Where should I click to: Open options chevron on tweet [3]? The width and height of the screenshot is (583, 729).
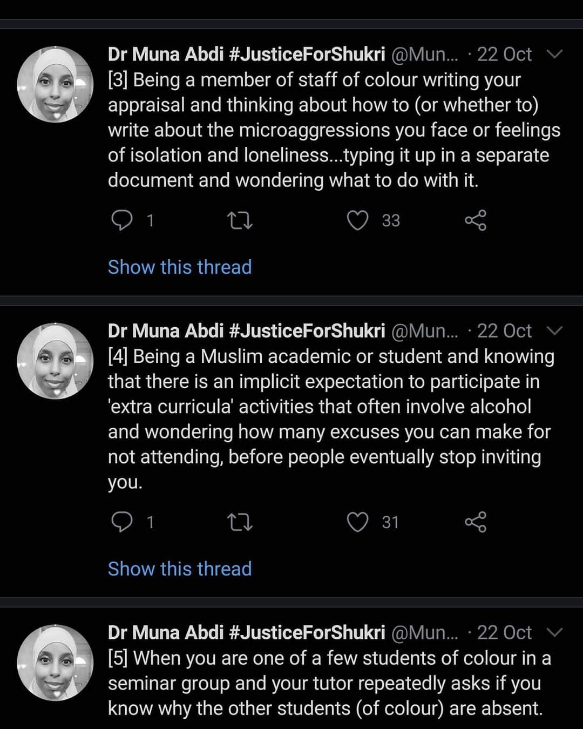pos(554,54)
